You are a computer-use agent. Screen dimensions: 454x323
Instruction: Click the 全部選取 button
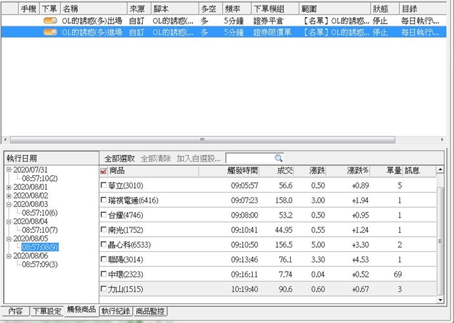coord(120,158)
